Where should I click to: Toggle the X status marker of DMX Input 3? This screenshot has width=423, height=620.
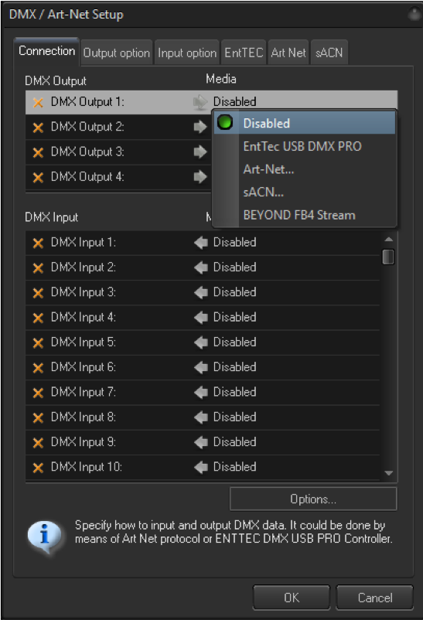coord(38,292)
